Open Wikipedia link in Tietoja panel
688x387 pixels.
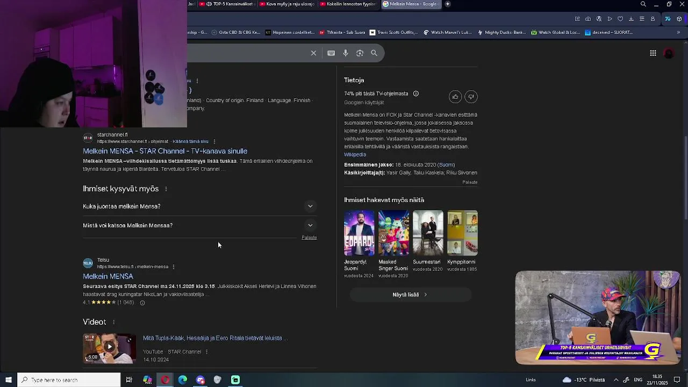[x=355, y=155]
